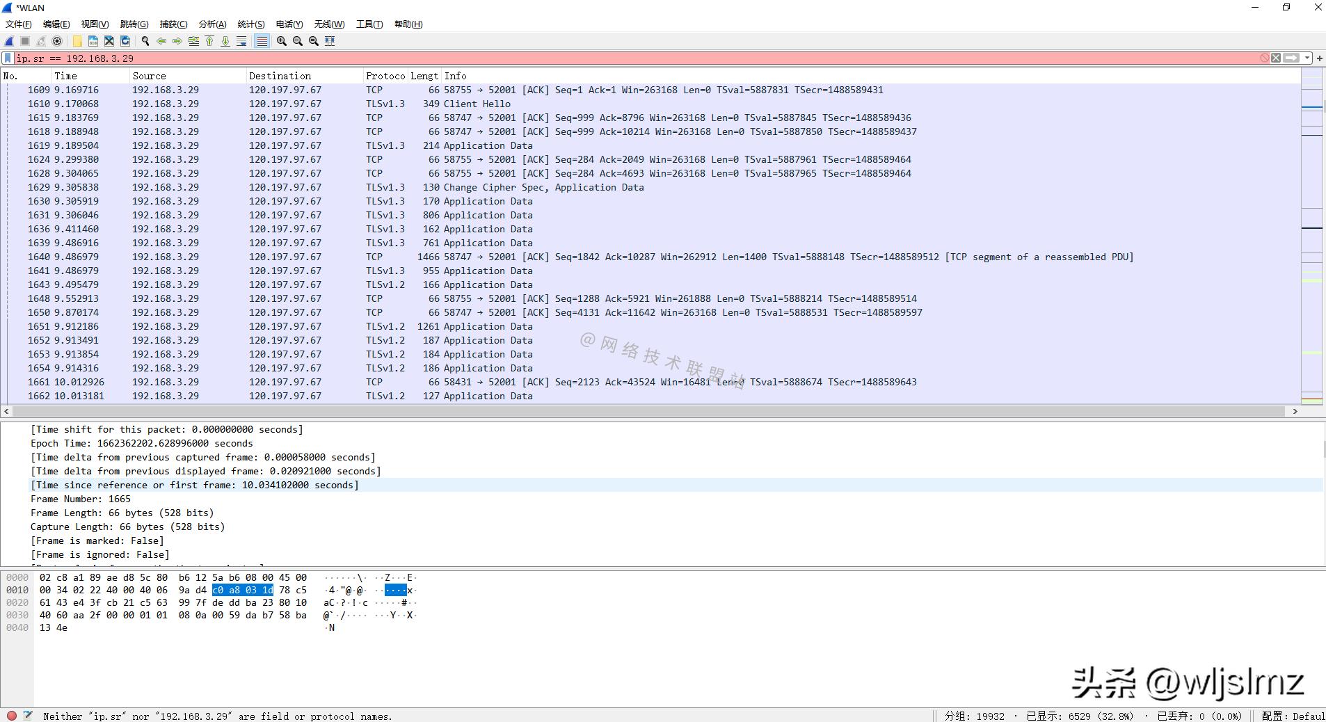
Task: Add a filter button with plus
Action: 1319,58
